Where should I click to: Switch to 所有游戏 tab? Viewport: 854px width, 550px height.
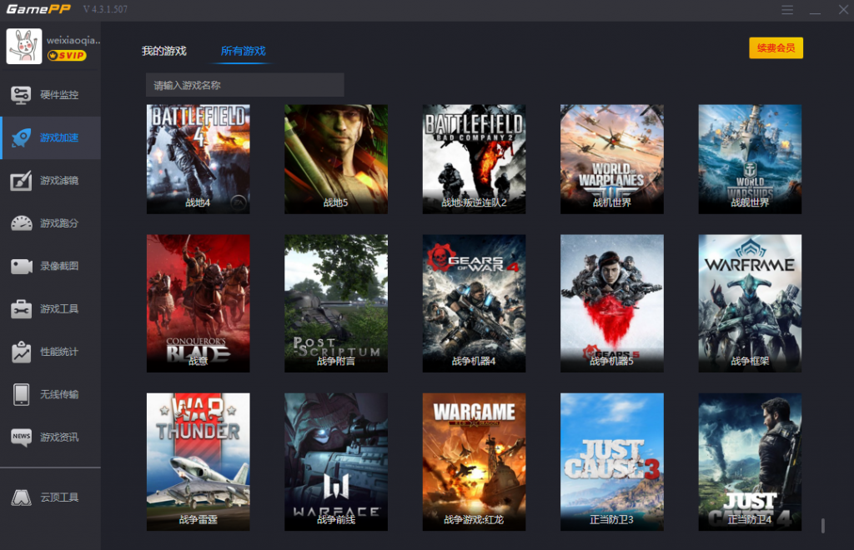[x=243, y=51]
